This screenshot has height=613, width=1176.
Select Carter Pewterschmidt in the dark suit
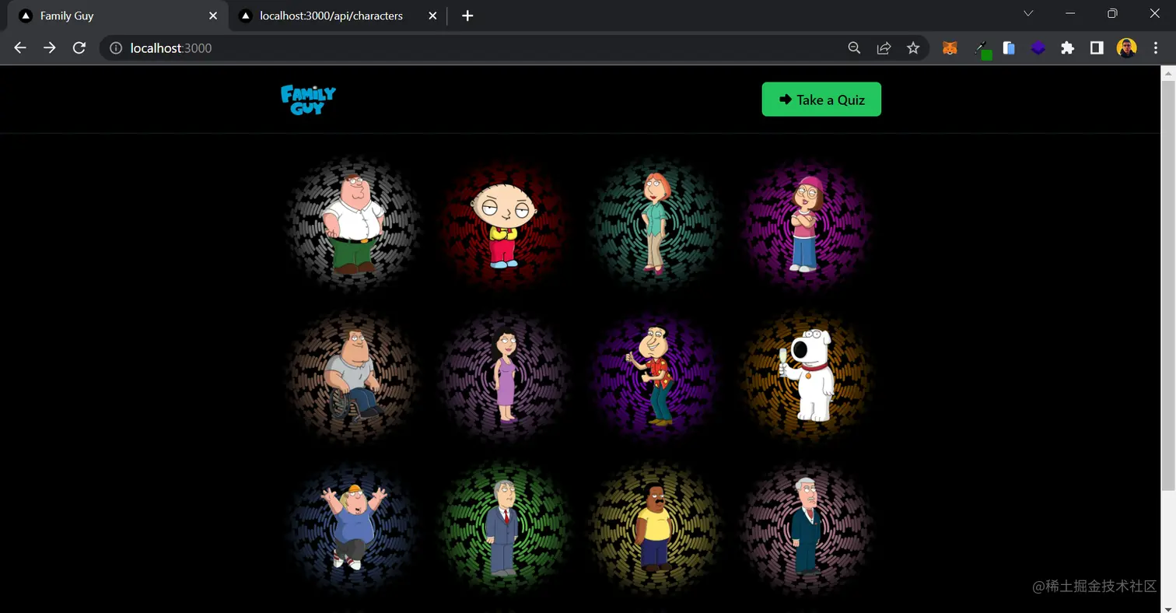point(807,527)
